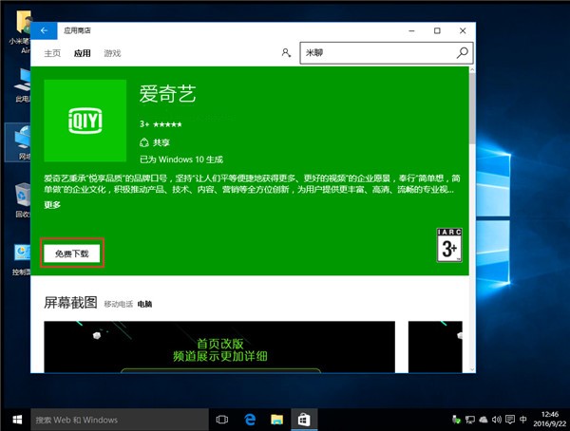
Task: Open the 小米 Air user folder desktop icon
Action: (21, 32)
